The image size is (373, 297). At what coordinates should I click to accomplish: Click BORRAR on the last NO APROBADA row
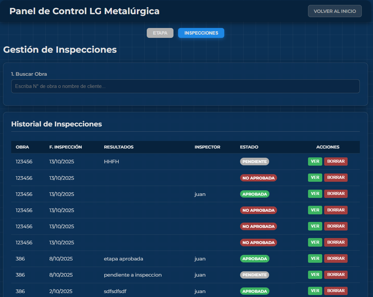coord(336,242)
